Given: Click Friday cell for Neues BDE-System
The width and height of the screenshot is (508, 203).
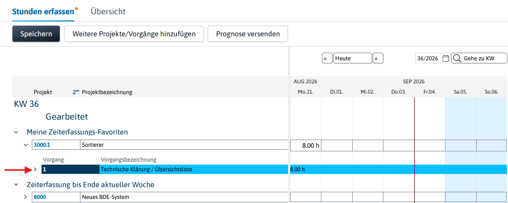Looking at the screenshot, I should coord(430,196).
